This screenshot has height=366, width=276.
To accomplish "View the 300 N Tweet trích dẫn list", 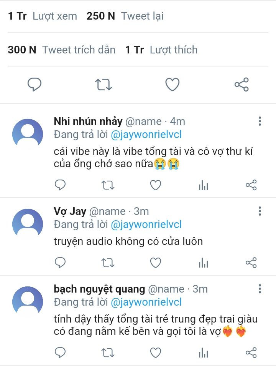I will 61,50.
